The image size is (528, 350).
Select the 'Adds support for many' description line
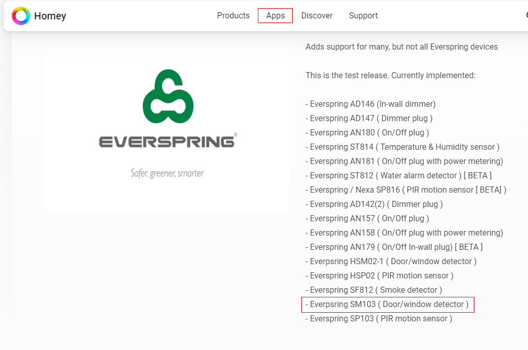[x=402, y=47]
